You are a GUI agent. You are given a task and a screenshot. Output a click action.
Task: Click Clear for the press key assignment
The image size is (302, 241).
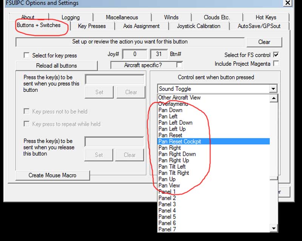[x=131, y=92]
